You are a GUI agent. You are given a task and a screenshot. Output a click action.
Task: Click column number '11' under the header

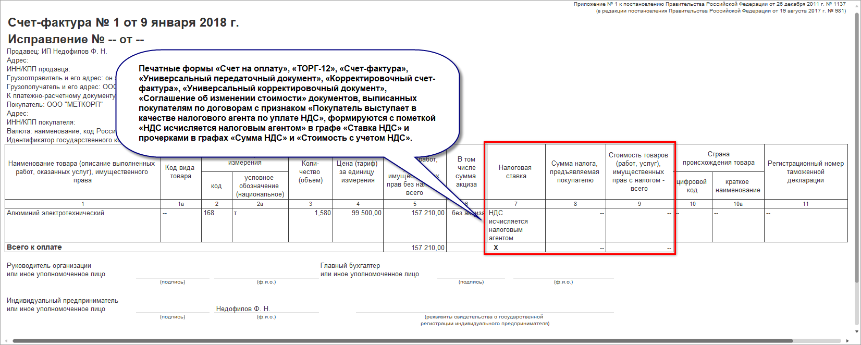pos(806,204)
